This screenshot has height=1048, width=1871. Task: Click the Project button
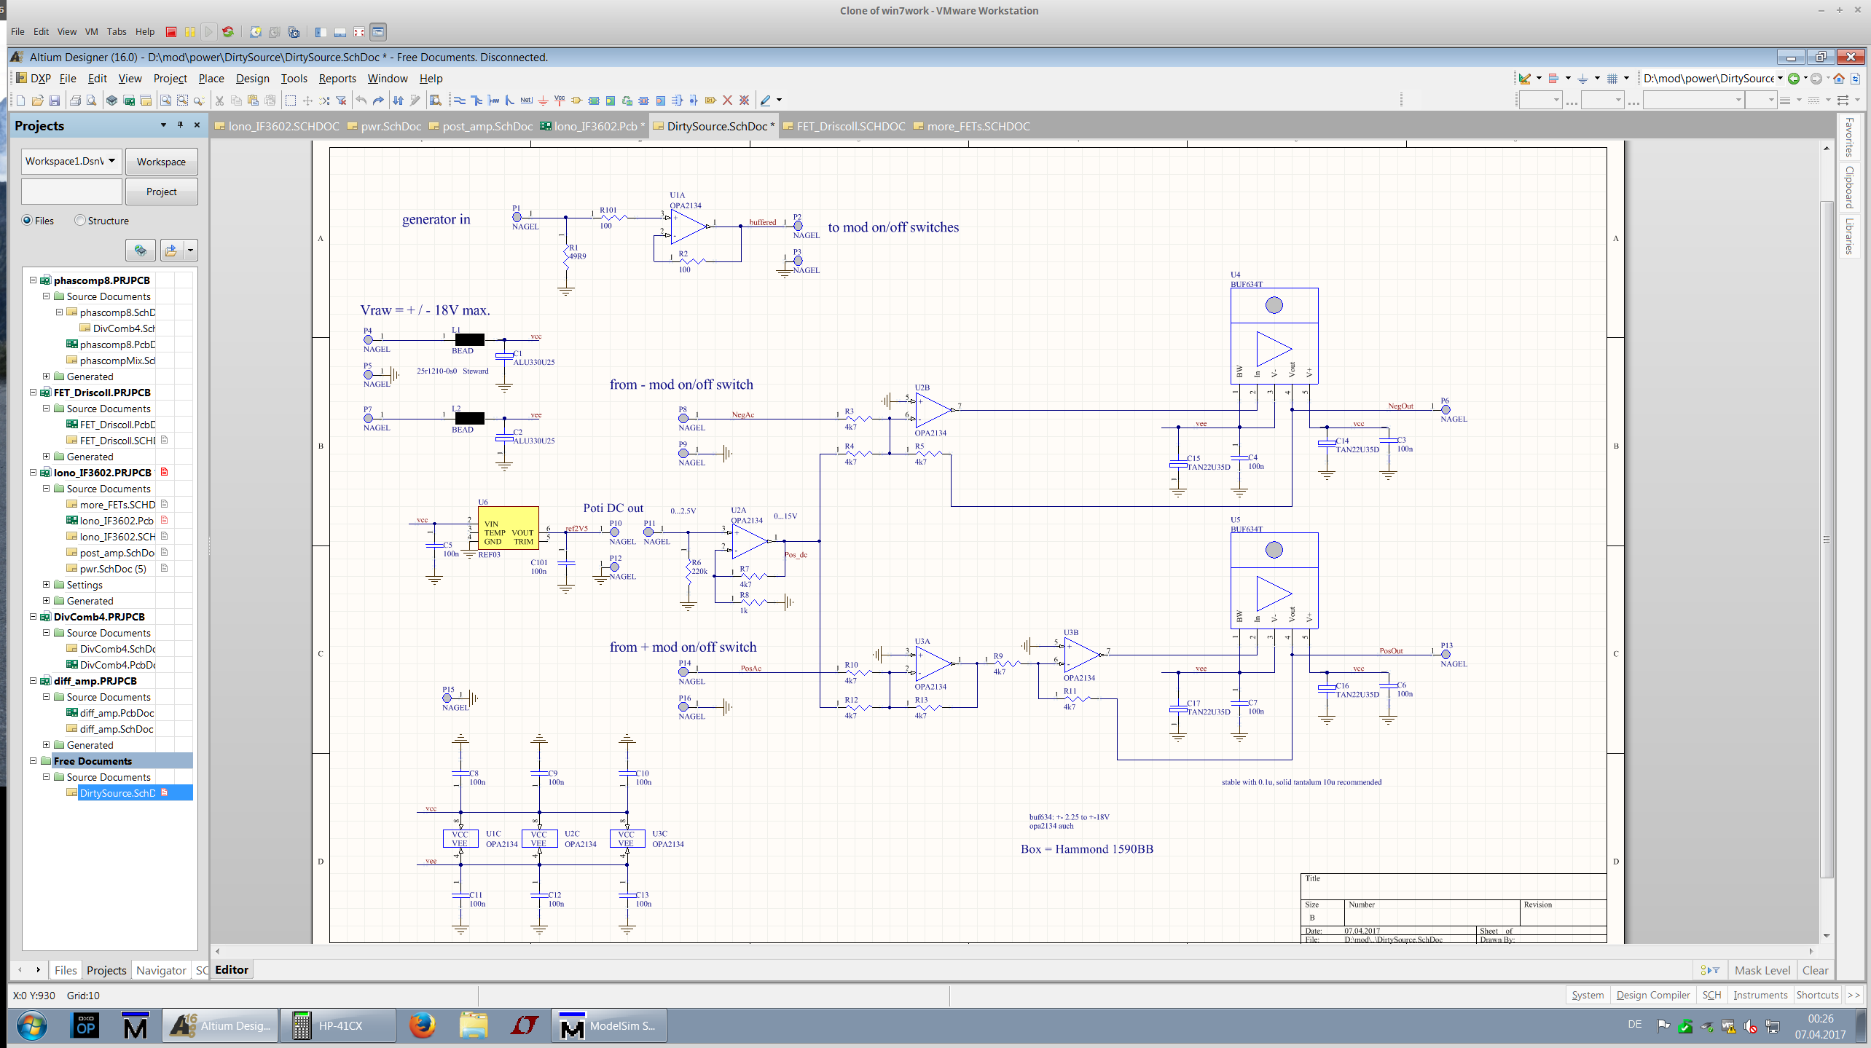click(x=161, y=192)
